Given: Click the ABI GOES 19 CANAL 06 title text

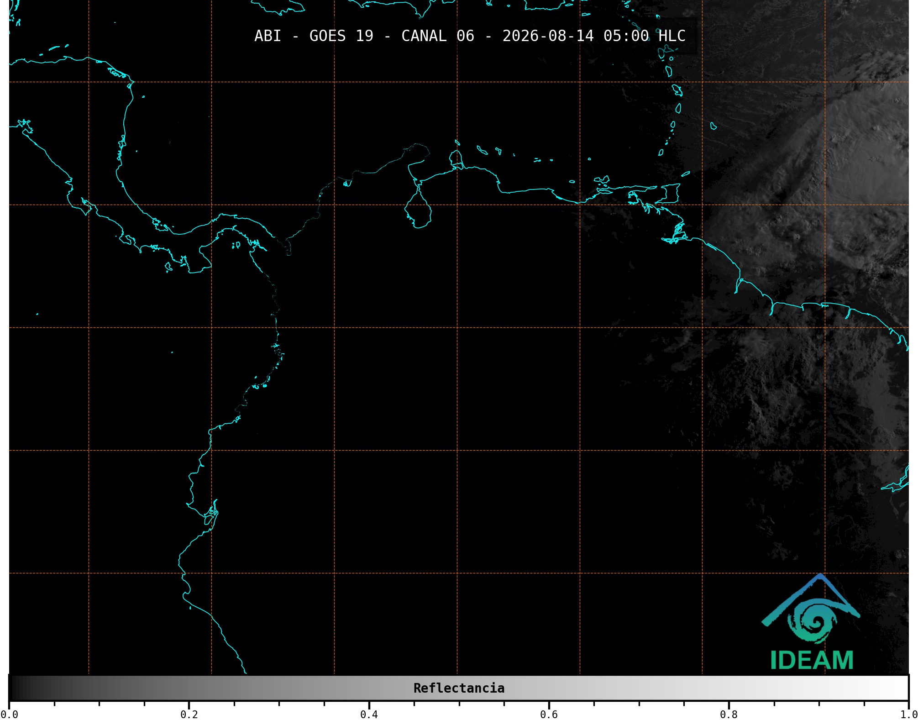Looking at the screenshot, I should [x=470, y=36].
